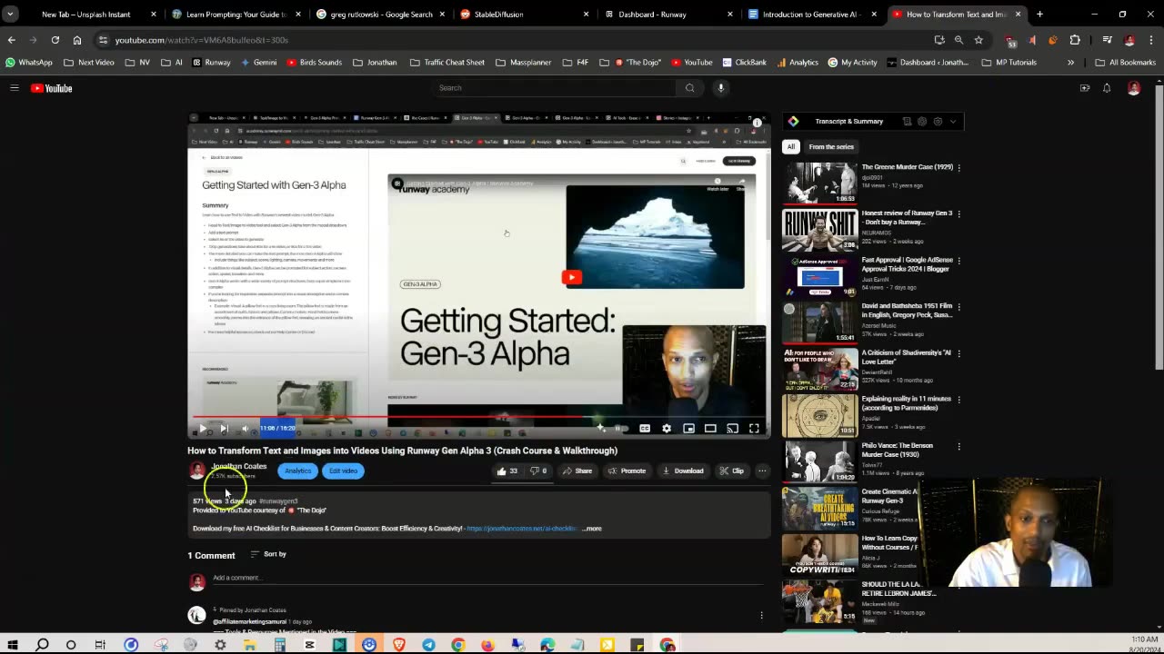Open the menu for The Greene Murder Case

958,168
